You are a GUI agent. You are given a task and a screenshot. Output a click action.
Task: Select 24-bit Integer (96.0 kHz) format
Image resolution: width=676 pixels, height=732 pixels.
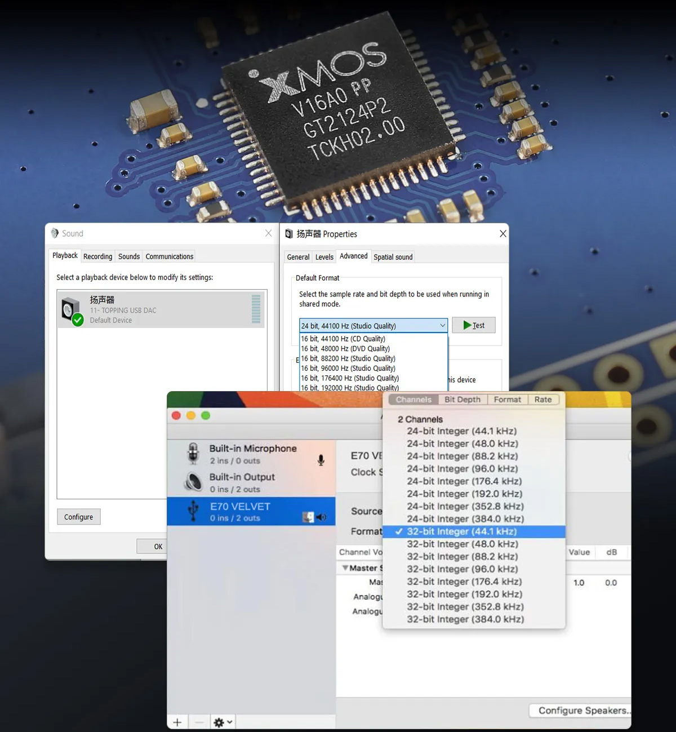click(474, 469)
